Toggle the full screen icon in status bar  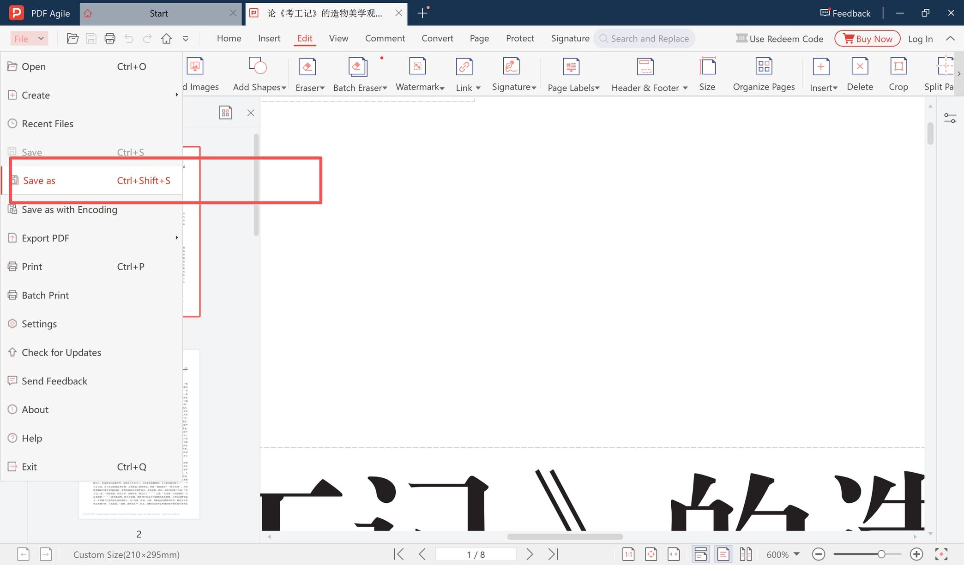pos(941,554)
